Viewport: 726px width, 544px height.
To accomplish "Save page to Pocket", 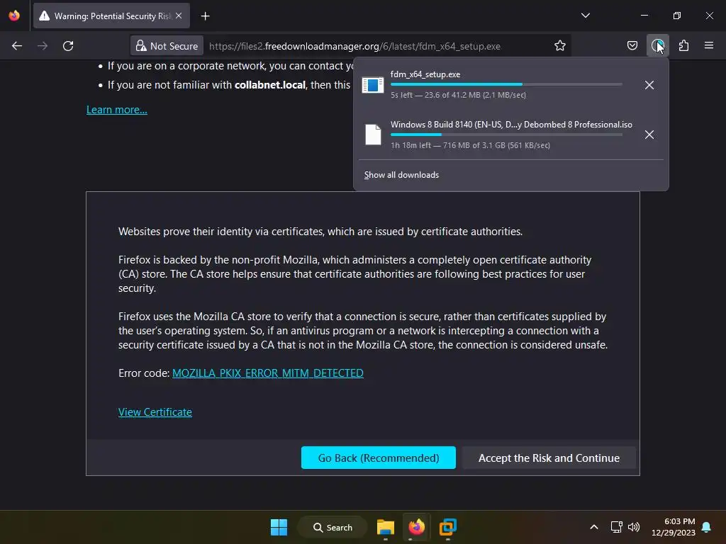I will (x=632, y=46).
